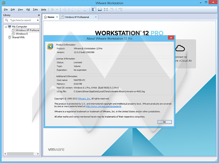Click the Revert to Snapshot toolbar icon

click(79, 10)
